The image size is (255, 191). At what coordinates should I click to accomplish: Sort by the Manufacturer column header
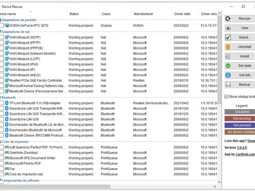[152, 14]
